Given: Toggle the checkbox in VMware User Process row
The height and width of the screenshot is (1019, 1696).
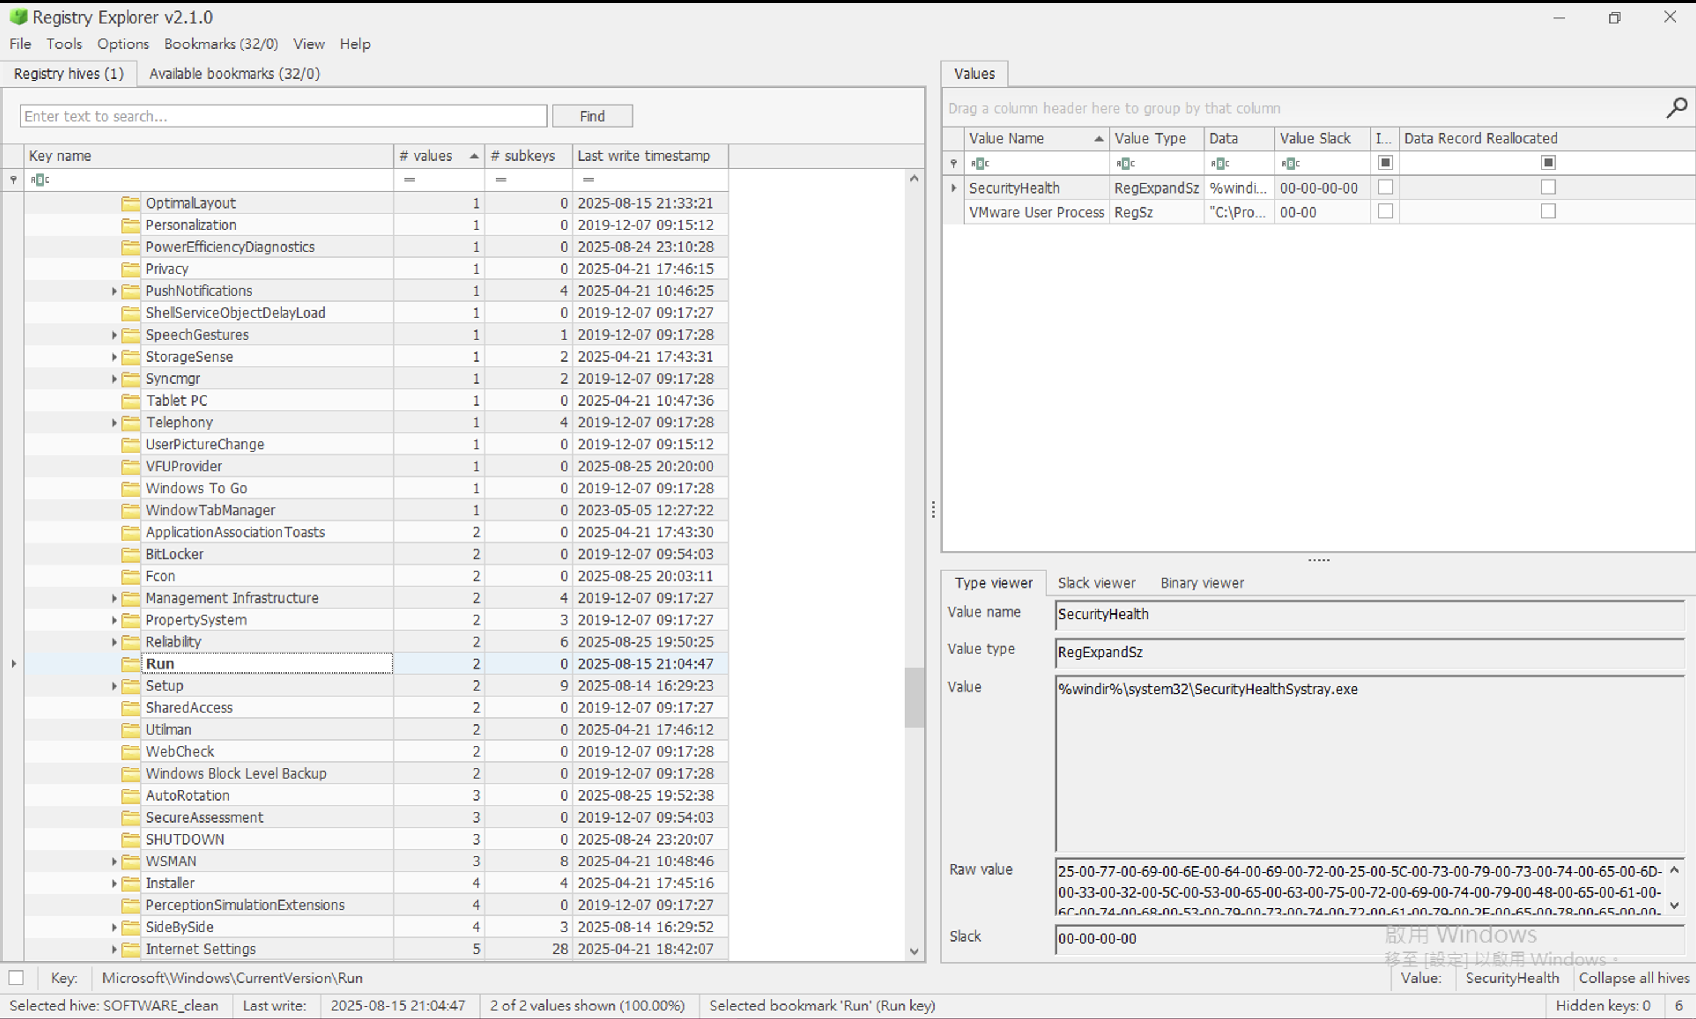Looking at the screenshot, I should point(1385,211).
